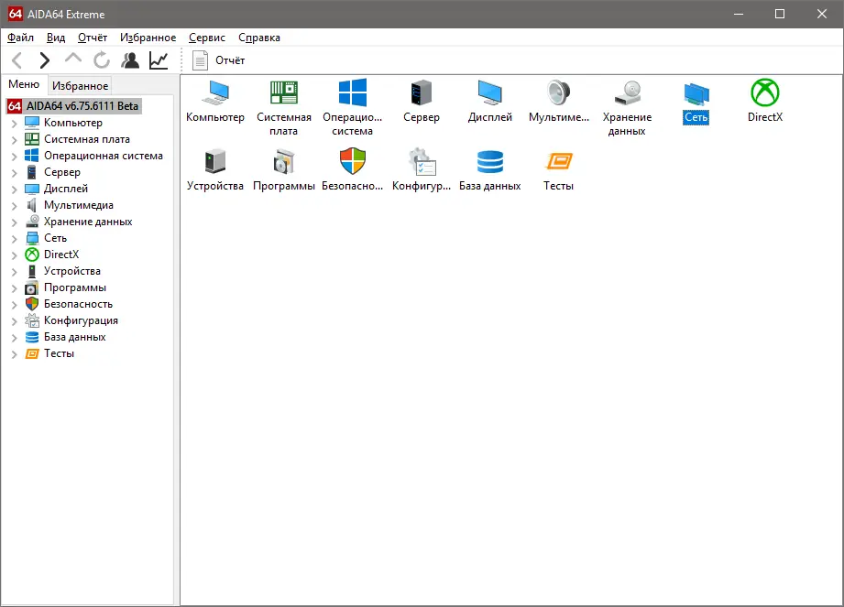Expand the Устройства tree node

point(16,270)
